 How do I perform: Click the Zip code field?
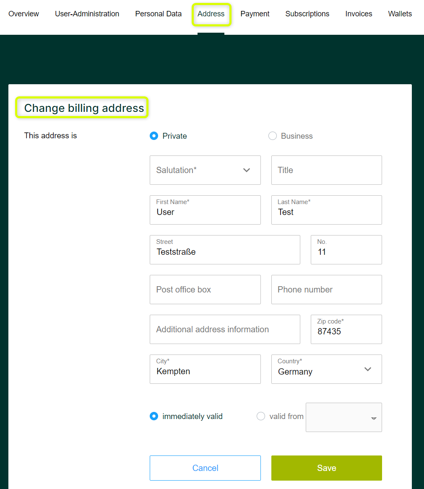[346, 329]
